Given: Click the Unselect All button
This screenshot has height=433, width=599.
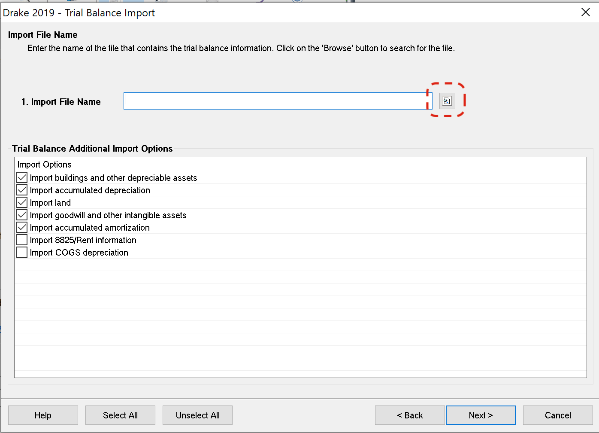Looking at the screenshot, I should point(197,415).
